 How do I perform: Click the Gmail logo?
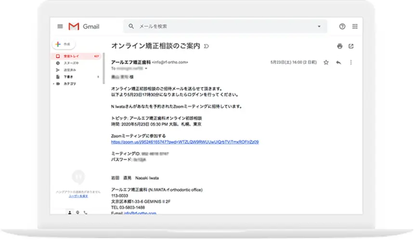(x=84, y=26)
